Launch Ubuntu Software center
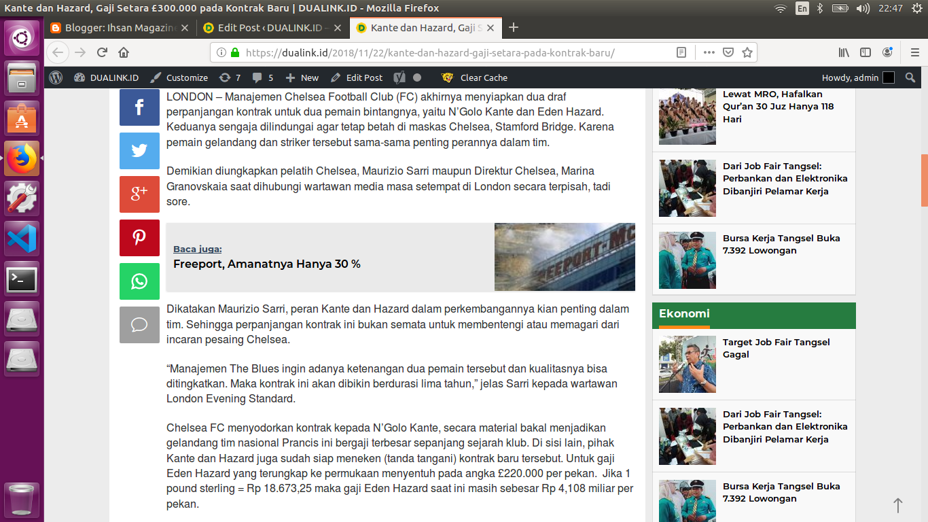The height and width of the screenshot is (522, 928). click(22, 118)
